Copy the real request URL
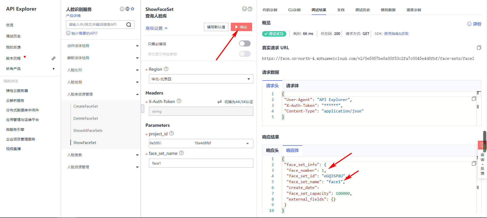 coord(479,48)
